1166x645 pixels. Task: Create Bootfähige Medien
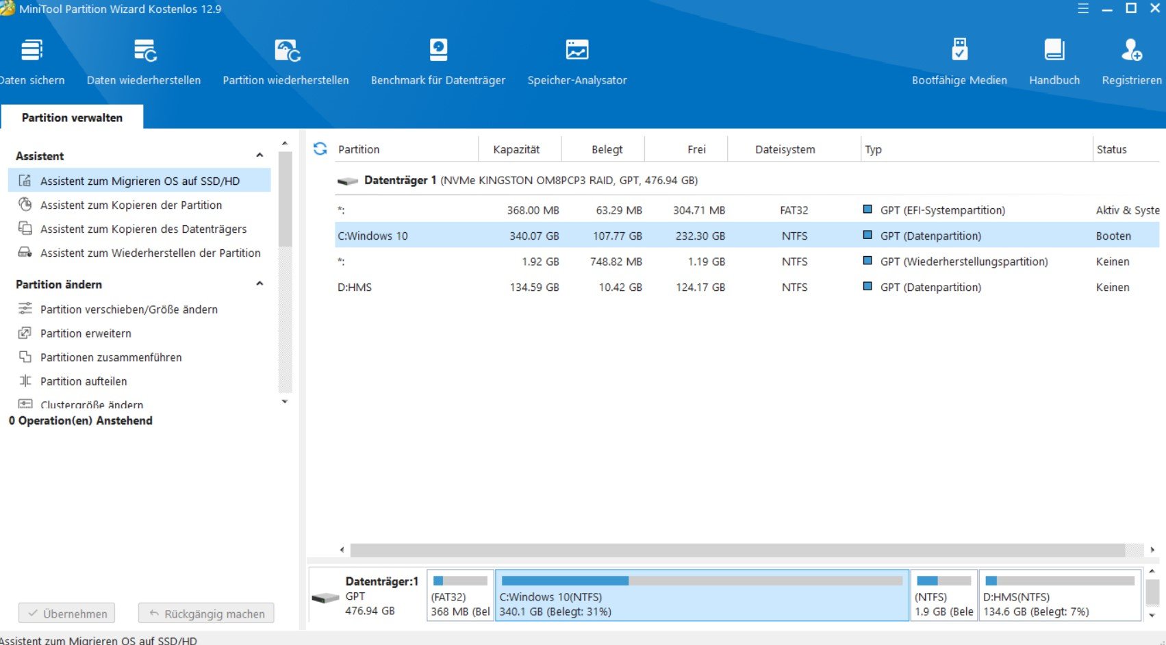coord(959,62)
